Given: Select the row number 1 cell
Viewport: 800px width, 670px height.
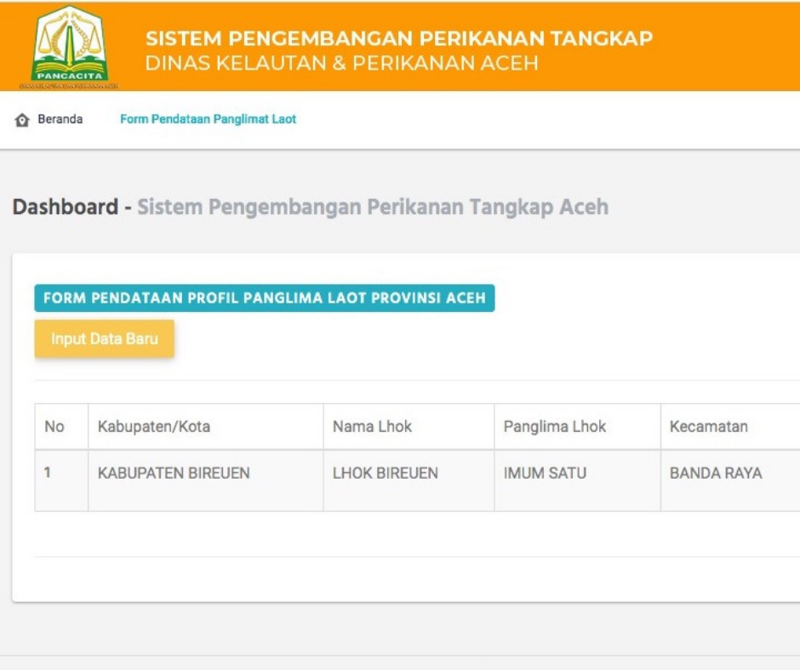Looking at the screenshot, I should (x=48, y=473).
